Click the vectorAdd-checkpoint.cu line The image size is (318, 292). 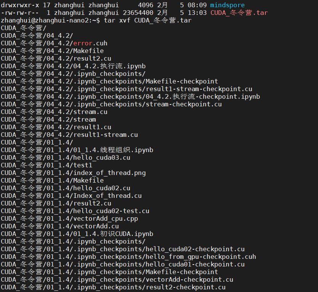click(117, 279)
